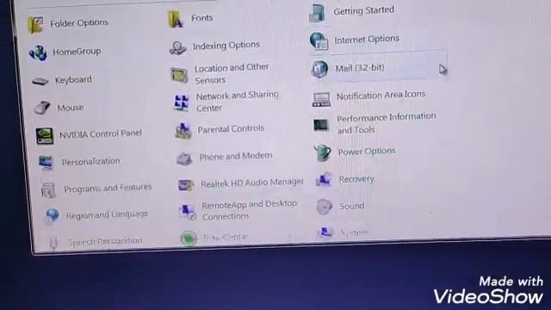This screenshot has width=551, height=310.
Task: Click the Region and Language globe icon
Action: click(53, 215)
